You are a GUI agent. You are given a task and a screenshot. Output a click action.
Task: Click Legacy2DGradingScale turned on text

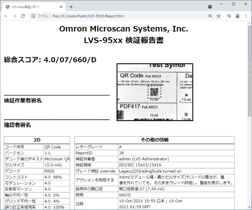click(150, 171)
